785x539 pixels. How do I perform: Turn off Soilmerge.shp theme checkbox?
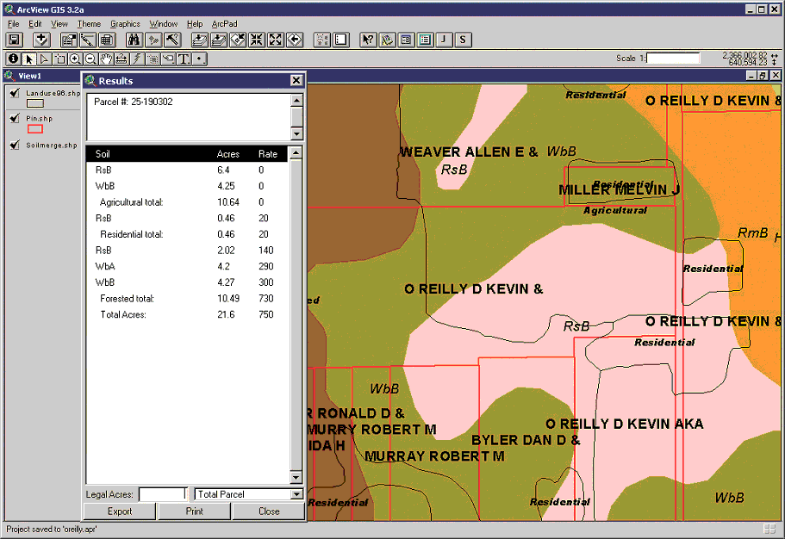[14, 145]
